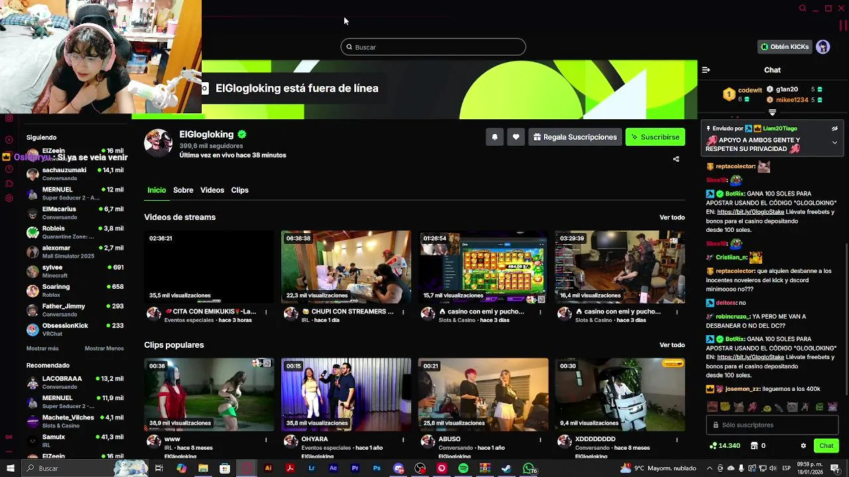Open Spotify from the taskbar
The width and height of the screenshot is (849, 477).
click(x=463, y=468)
